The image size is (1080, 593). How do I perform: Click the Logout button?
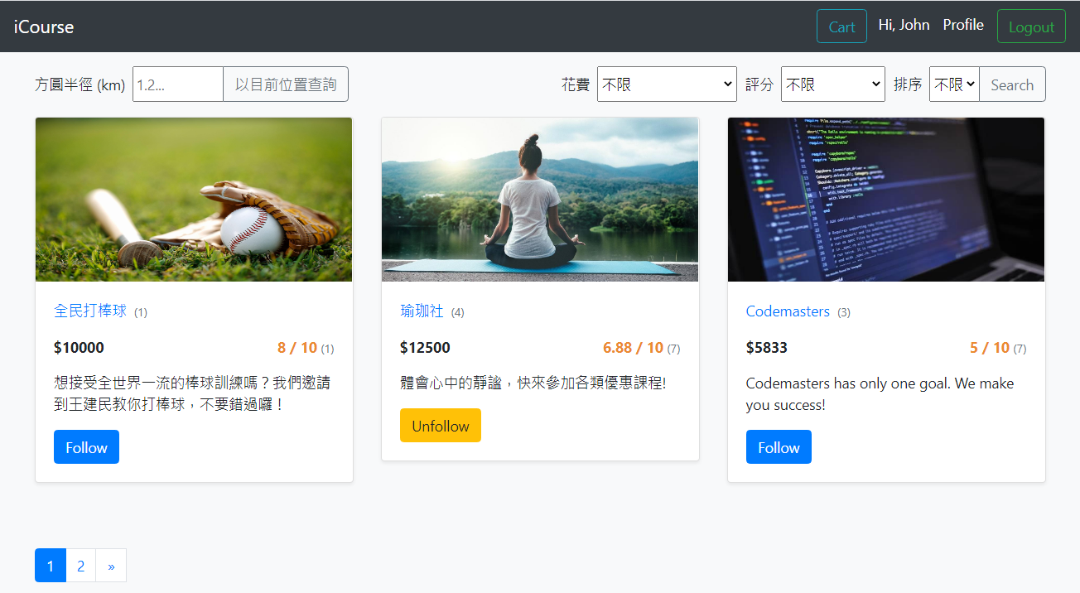coord(1031,27)
